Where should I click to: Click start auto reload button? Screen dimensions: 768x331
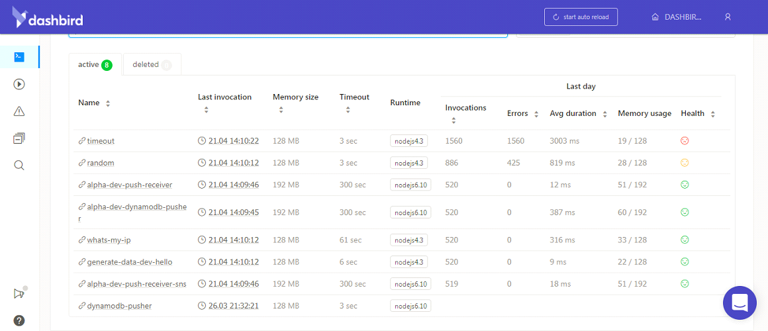(581, 17)
